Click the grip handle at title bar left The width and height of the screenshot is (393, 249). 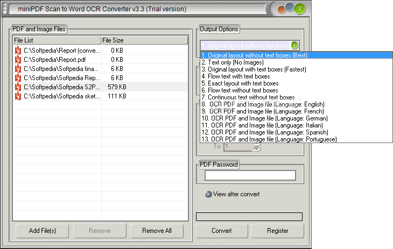(x=4, y=8)
